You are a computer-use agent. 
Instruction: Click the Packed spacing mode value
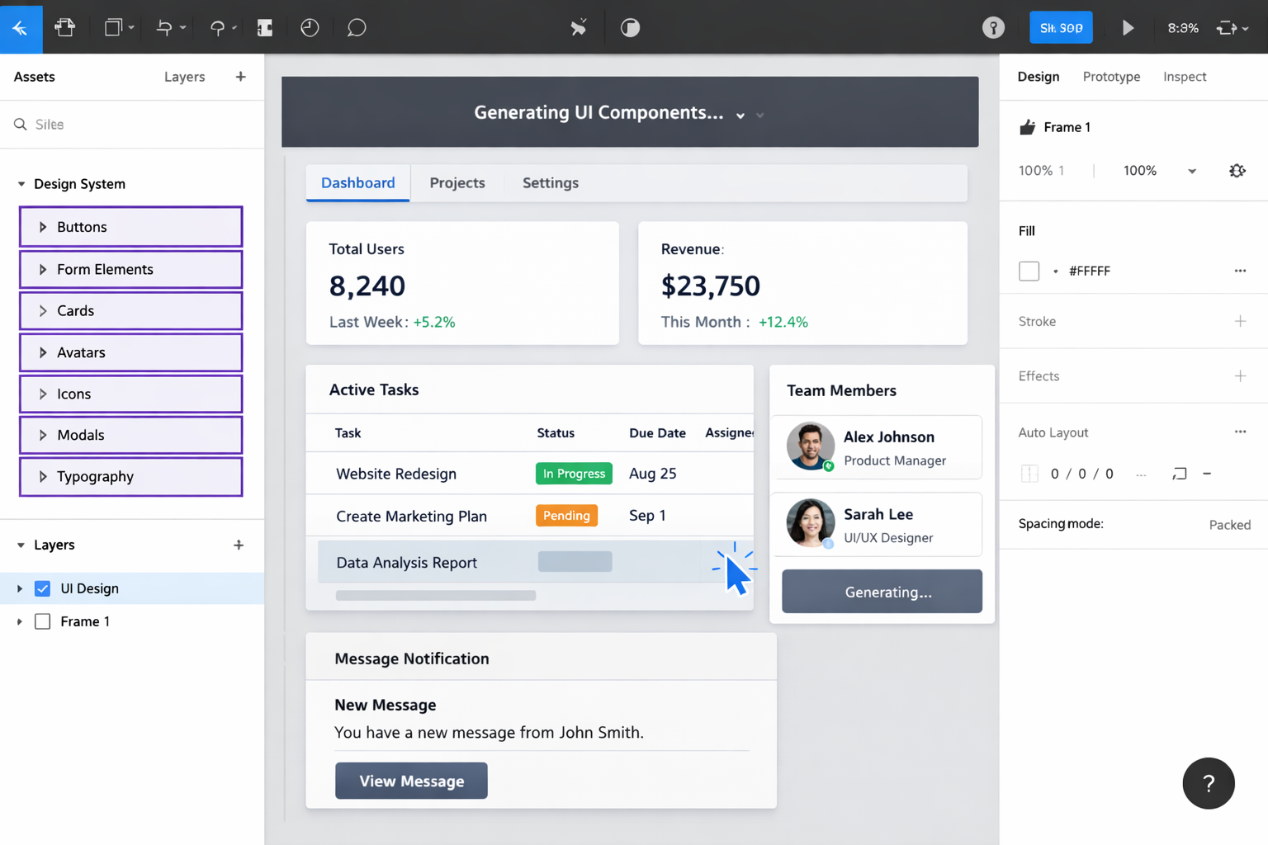1229,525
